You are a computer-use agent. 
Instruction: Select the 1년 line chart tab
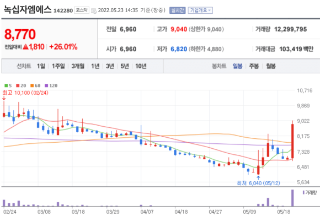pyautogui.click(x=95, y=66)
